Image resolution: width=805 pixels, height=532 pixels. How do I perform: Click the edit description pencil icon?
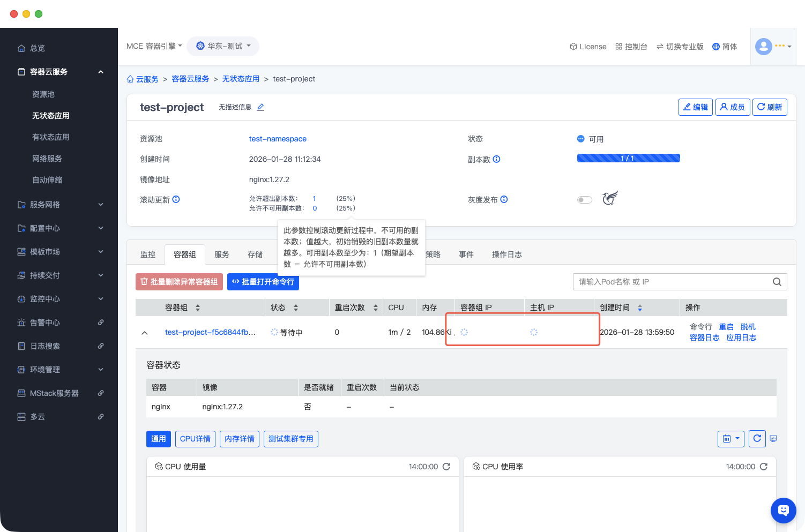[x=260, y=107]
